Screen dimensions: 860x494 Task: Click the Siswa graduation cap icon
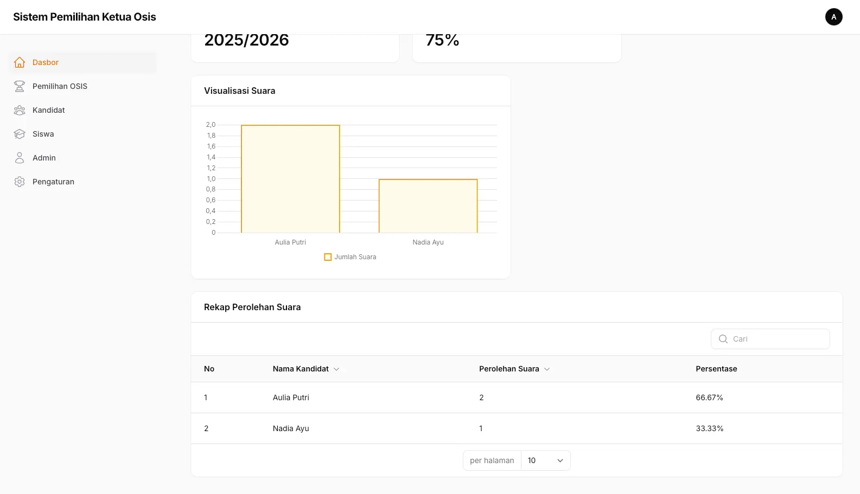coord(20,134)
